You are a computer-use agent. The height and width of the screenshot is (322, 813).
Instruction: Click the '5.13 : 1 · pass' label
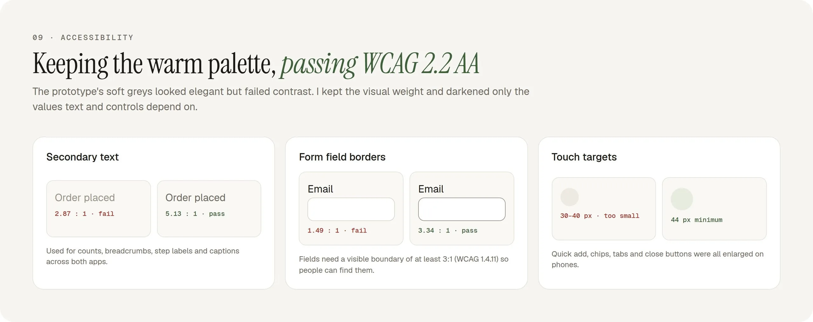tap(195, 214)
